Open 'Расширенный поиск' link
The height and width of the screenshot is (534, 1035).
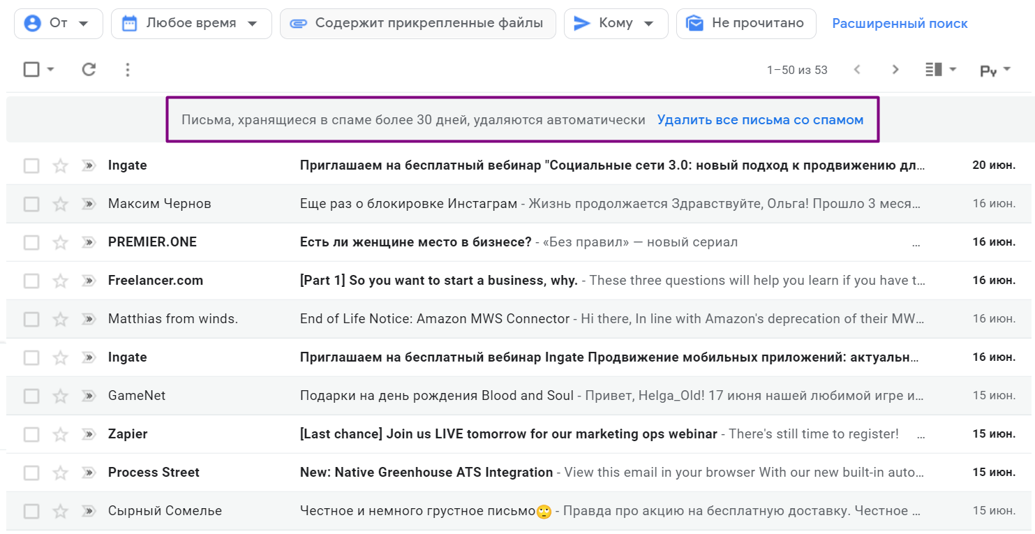tap(900, 24)
